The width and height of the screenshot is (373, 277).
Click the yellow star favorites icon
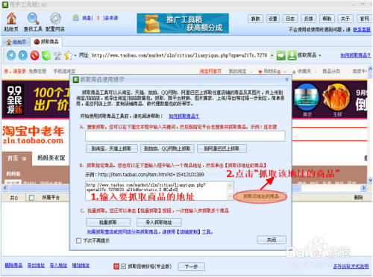pyautogui.click(x=68, y=55)
